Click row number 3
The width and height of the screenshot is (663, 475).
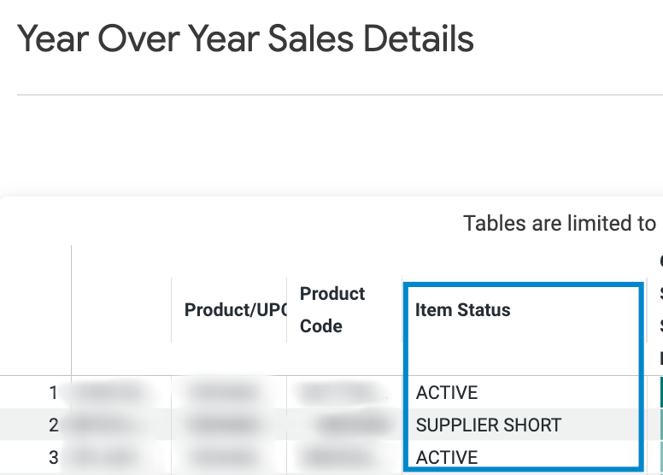53,458
